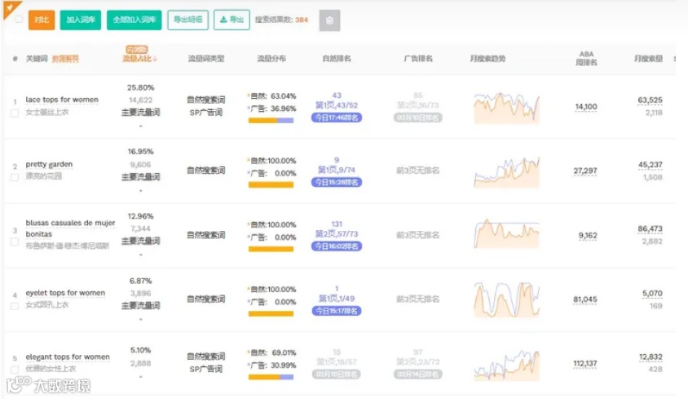
Task: Click eyelet tops traffic distribution bar
Action: point(271,314)
